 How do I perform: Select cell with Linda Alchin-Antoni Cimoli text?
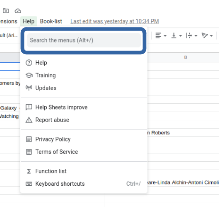coord(183,182)
